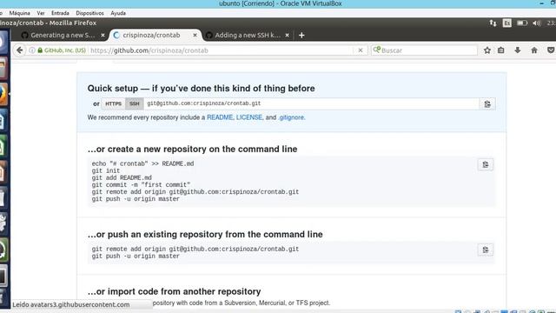Bookmark this page with the star icon
The height and width of the screenshot is (313, 556).
[487, 50]
